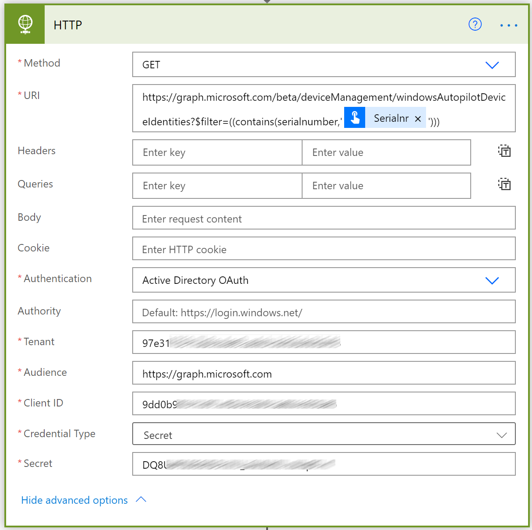Click the Queries switch-to-text-mode icon

click(x=504, y=184)
